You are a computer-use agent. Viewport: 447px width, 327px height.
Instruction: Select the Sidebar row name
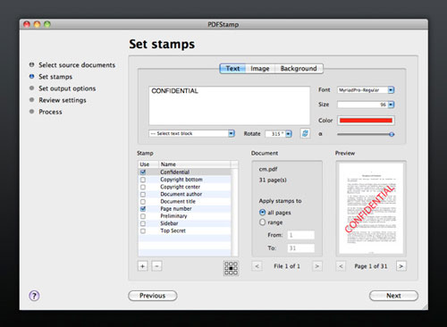[x=169, y=223]
